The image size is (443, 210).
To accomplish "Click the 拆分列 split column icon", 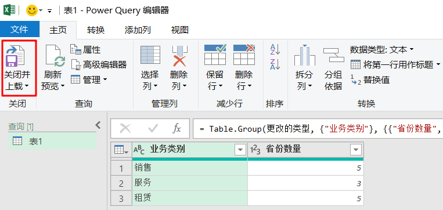I will [305, 55].
